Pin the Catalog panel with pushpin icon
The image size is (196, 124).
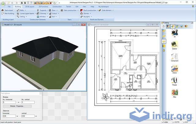tap(192, 23)
